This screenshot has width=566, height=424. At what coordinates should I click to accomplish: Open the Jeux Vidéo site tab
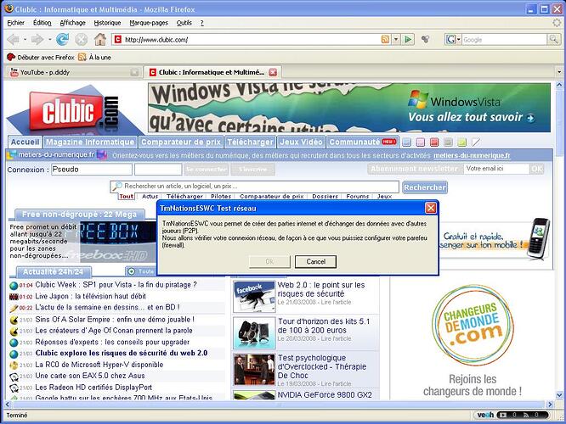301,142
